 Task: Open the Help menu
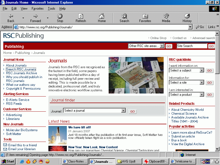(x=62, y=9)
